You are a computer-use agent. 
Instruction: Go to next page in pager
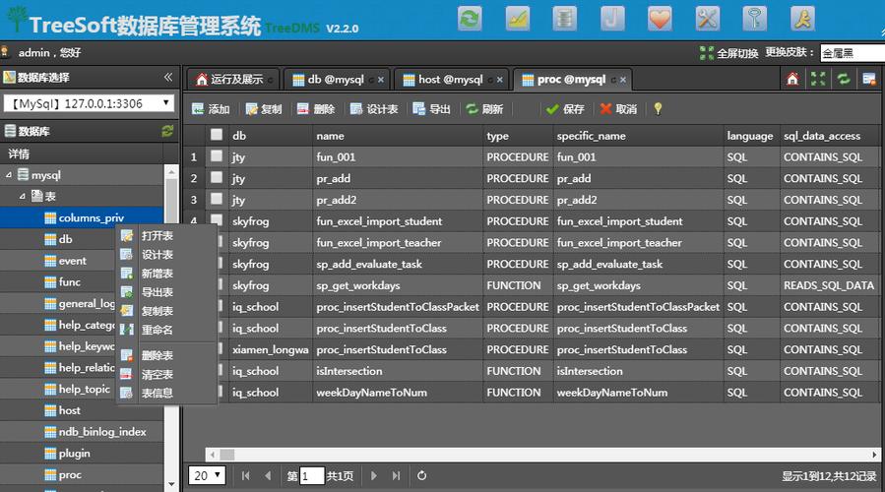374,475
